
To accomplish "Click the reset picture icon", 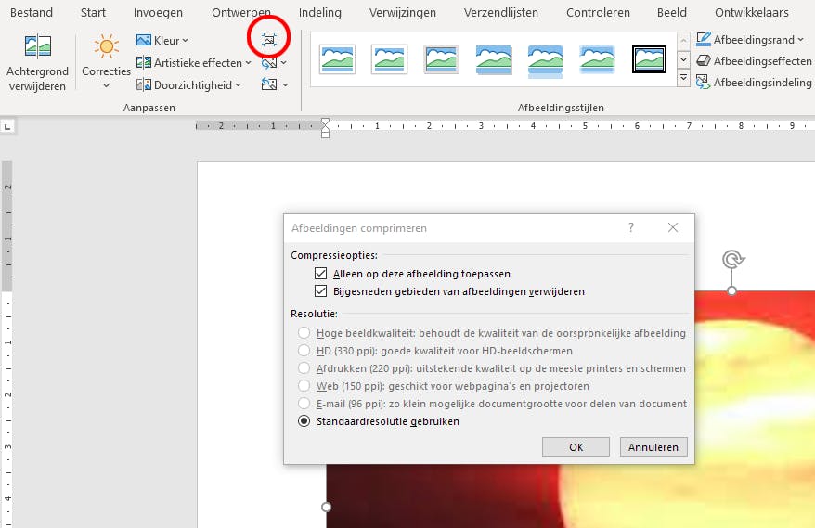I will [268, 84].
